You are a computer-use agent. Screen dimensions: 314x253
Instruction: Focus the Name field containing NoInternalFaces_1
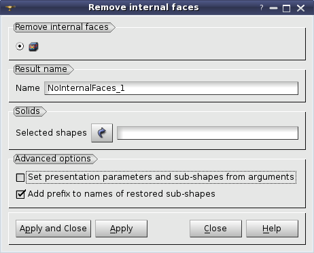171,88
